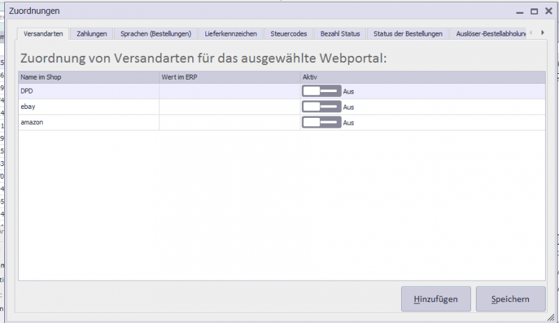Image resolution: width=559 pixels, height=323 pixels.
Task: Turn on Aktiv switch for amazon
Action: (321, 122)
